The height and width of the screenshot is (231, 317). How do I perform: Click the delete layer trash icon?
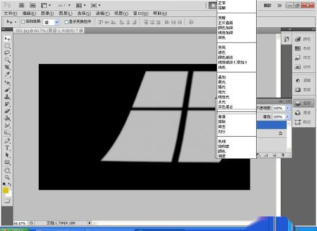tap(283, 155)
